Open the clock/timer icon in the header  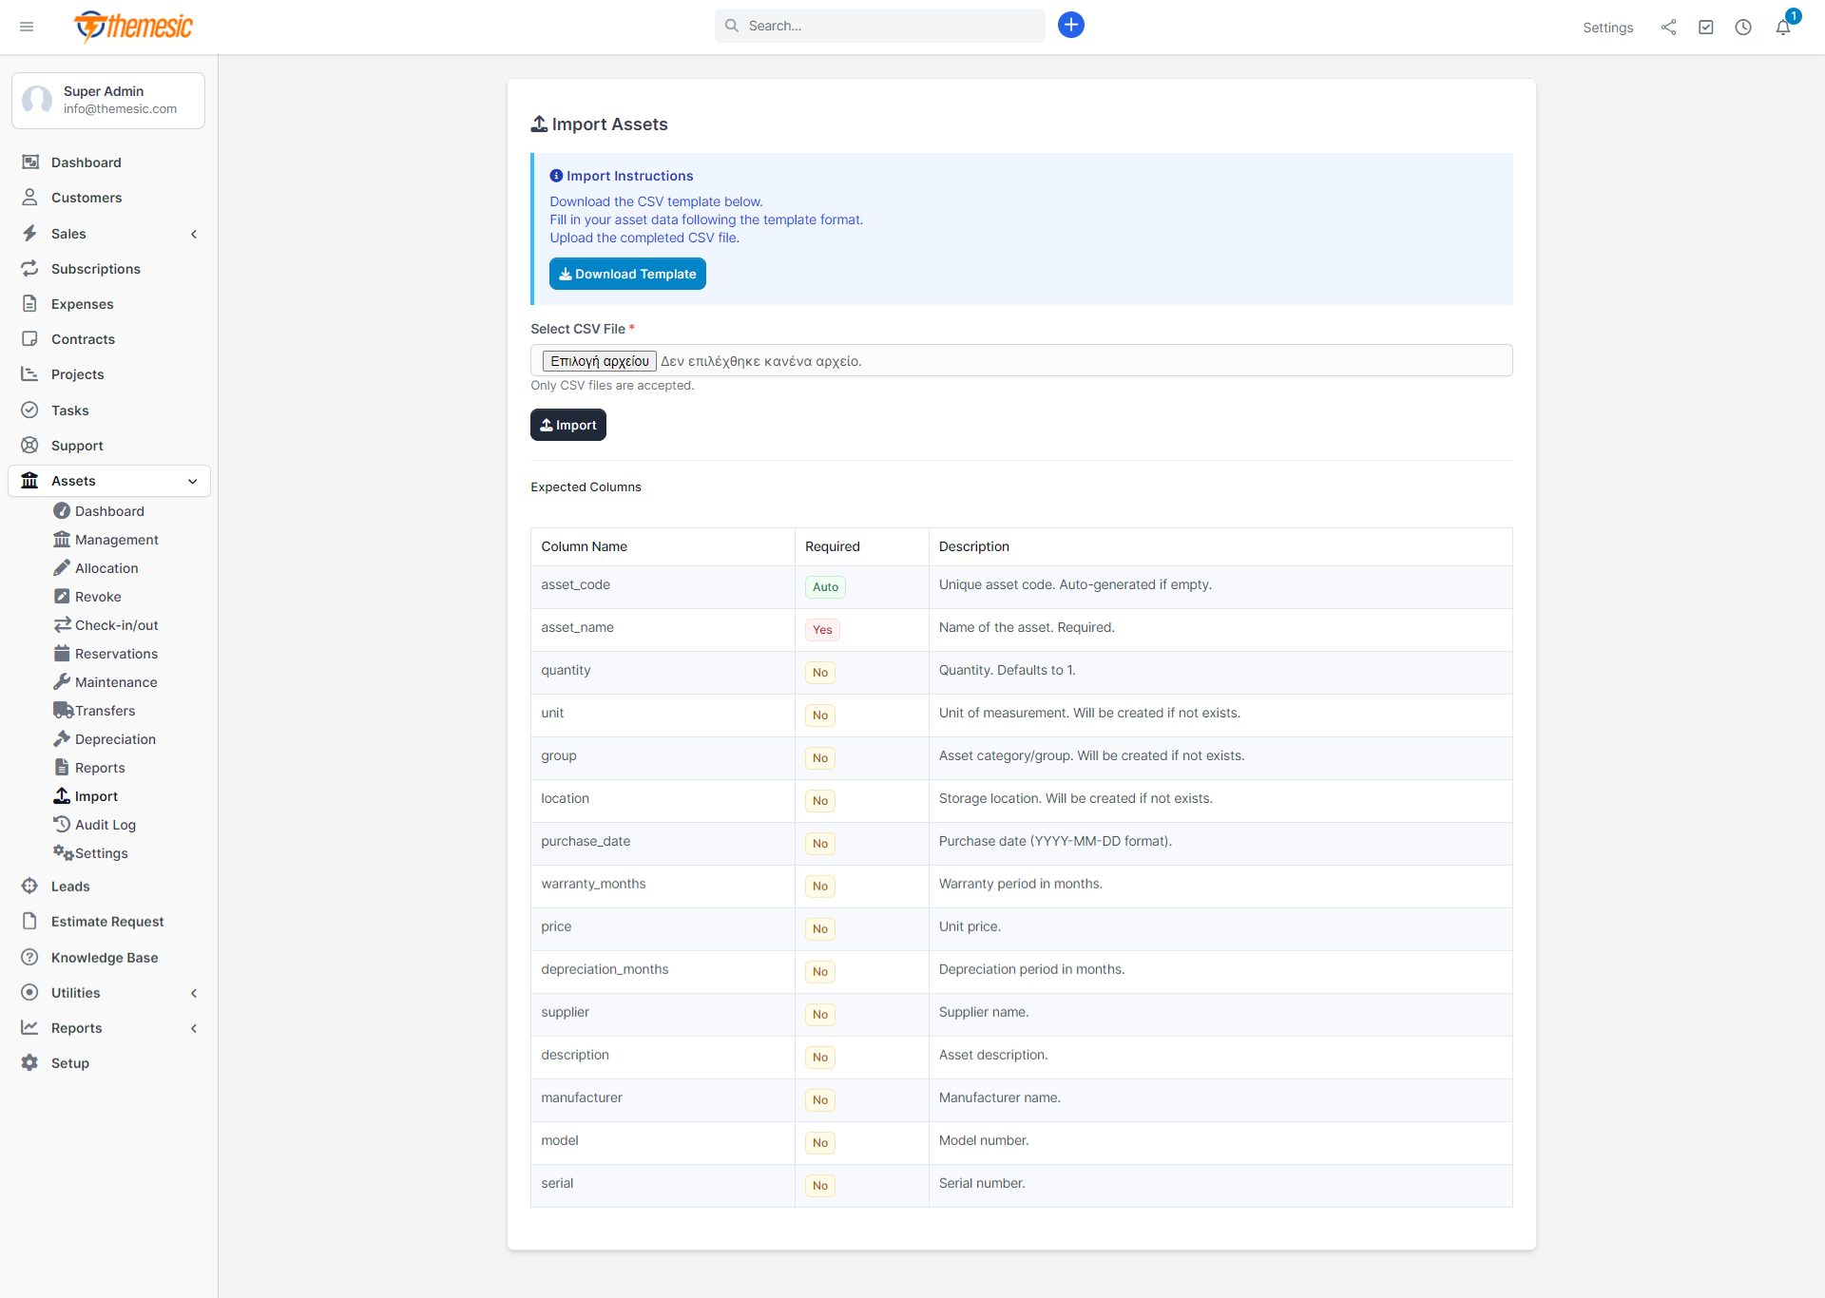click(x=1744, y=28)
